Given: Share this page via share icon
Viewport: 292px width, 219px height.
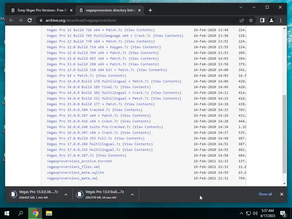Looking at the screenshot, I should 242,20.
